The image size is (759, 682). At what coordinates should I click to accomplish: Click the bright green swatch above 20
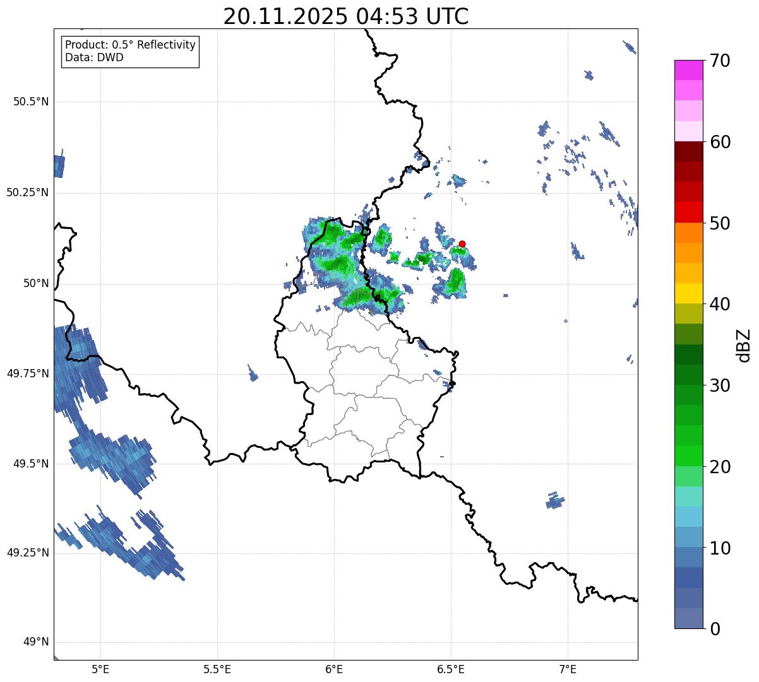click(689, 456)
